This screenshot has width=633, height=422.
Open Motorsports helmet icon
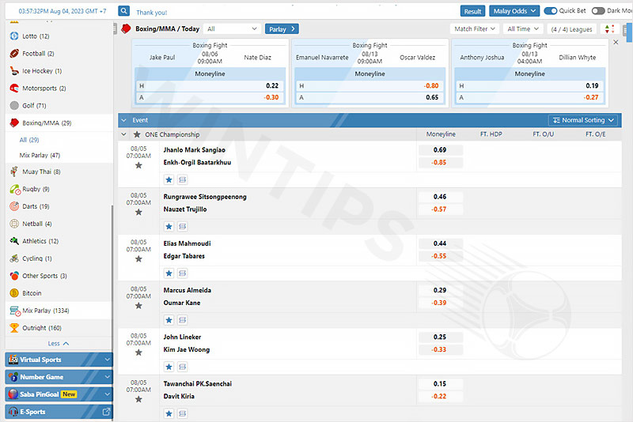14,88
